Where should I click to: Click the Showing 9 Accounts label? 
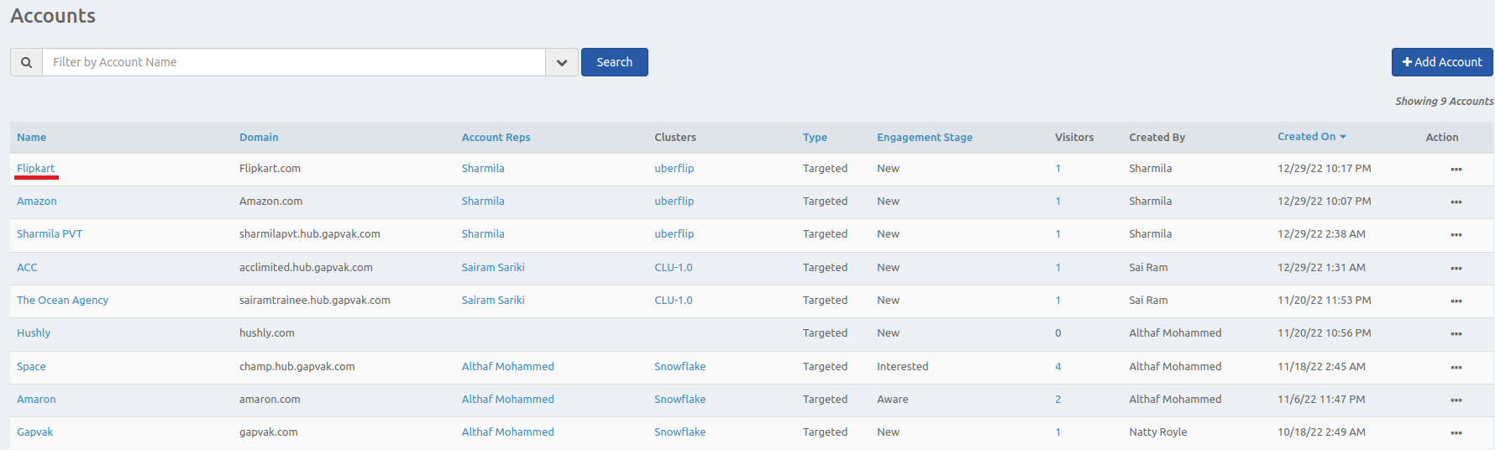1445,102
